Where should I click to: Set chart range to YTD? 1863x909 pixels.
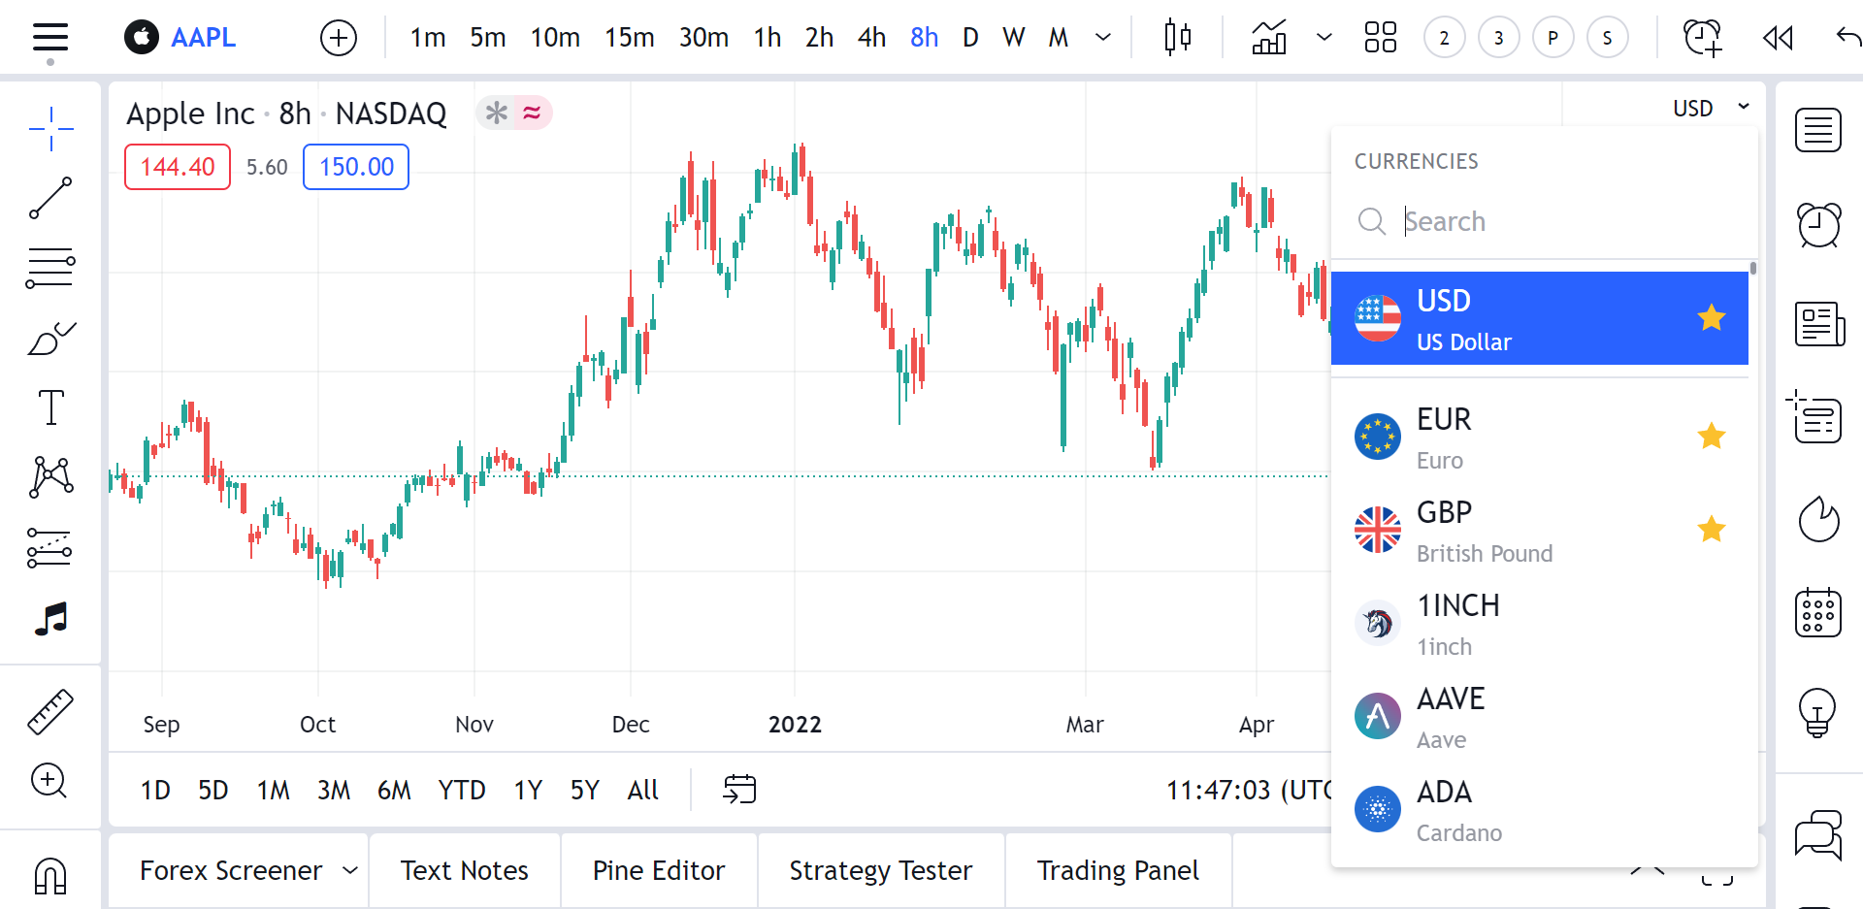[461, 791]
